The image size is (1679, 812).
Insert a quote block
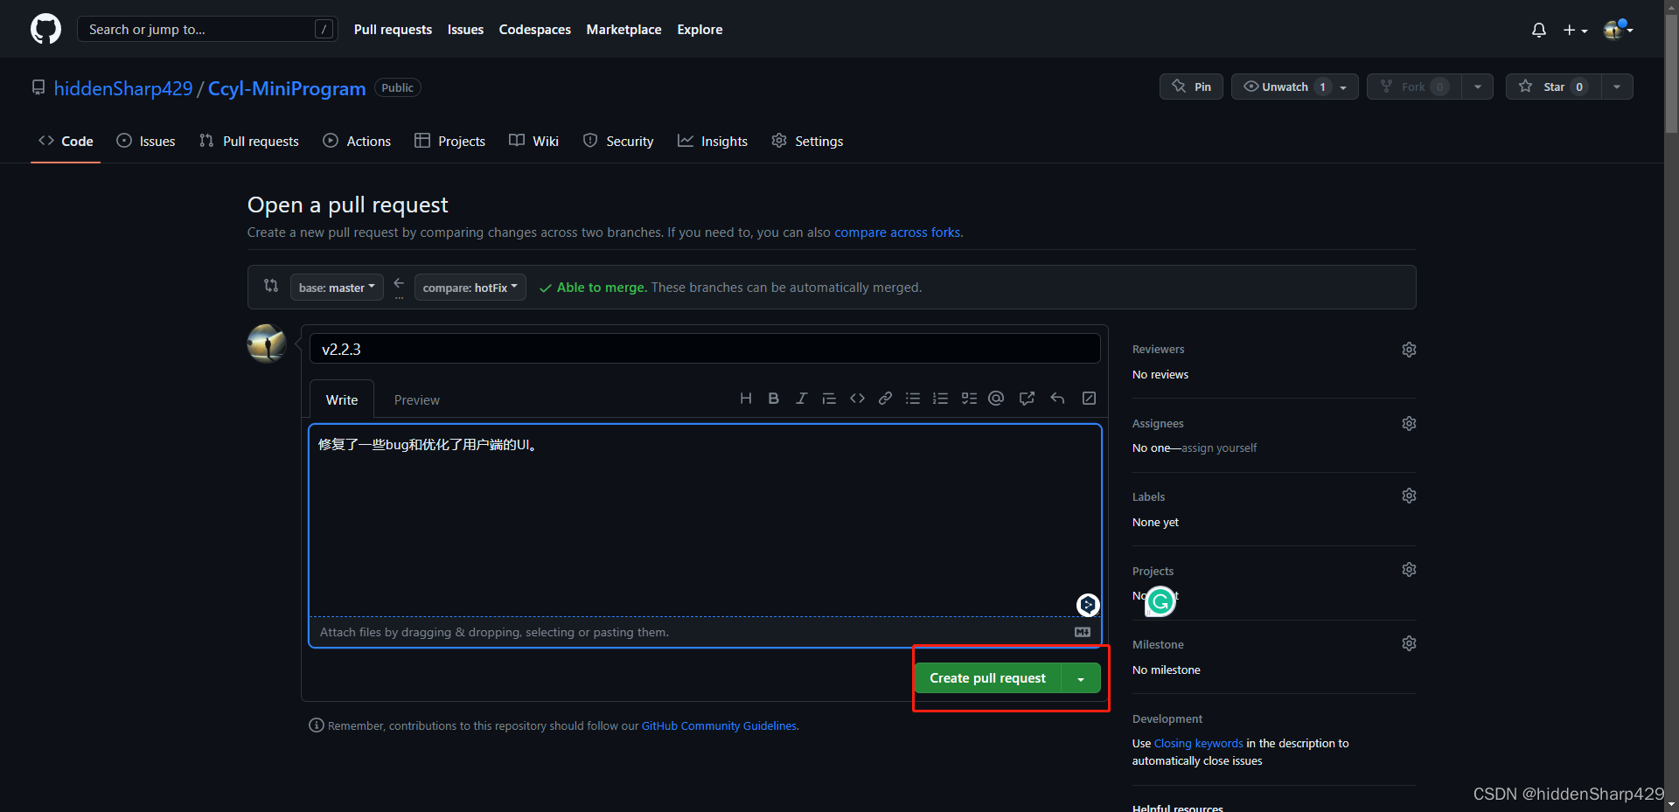point(829,399)
